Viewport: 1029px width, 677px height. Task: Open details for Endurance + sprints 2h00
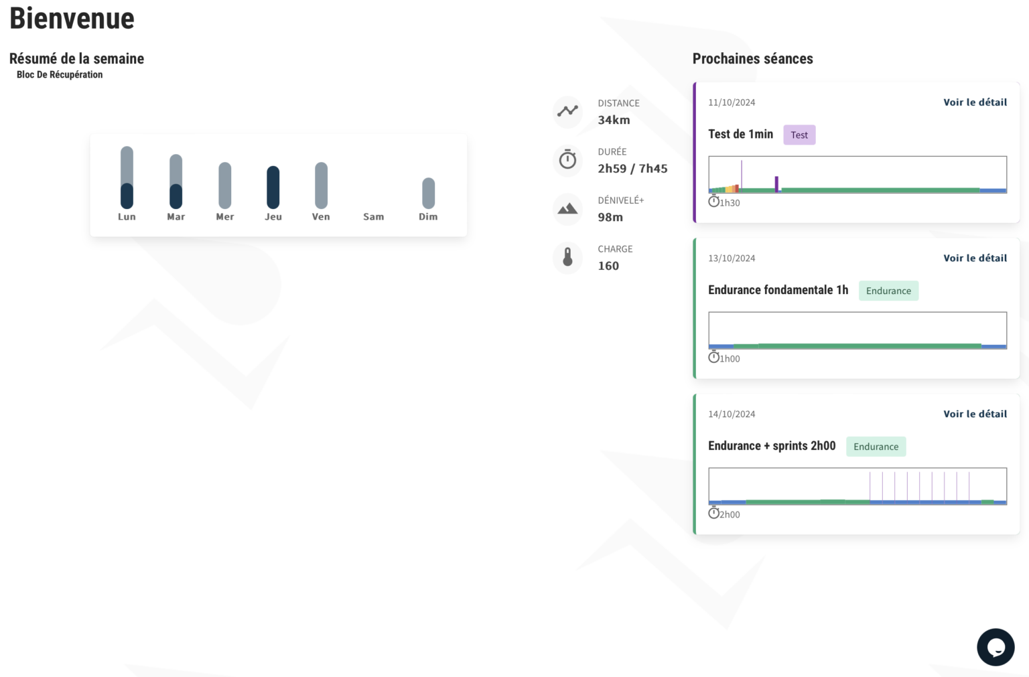pyautogui.click(x=975, y=415)
